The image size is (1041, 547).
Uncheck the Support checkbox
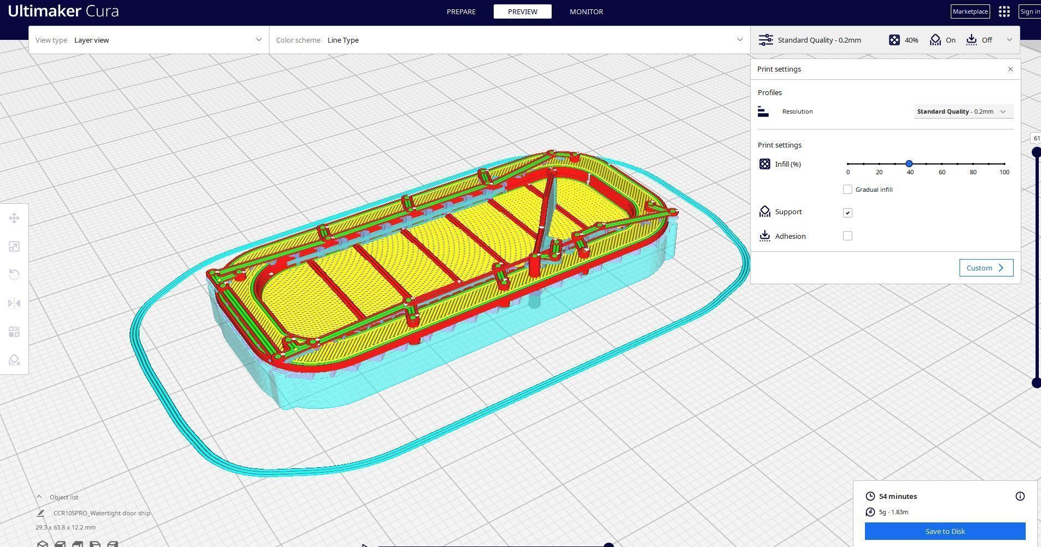click(847, 213)
